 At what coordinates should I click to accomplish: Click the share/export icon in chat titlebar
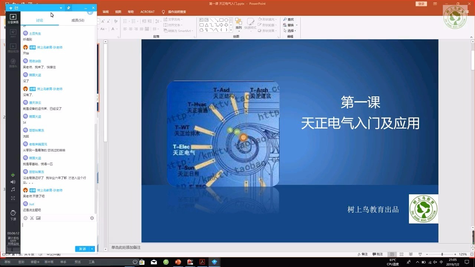click(x=16, y=8)
